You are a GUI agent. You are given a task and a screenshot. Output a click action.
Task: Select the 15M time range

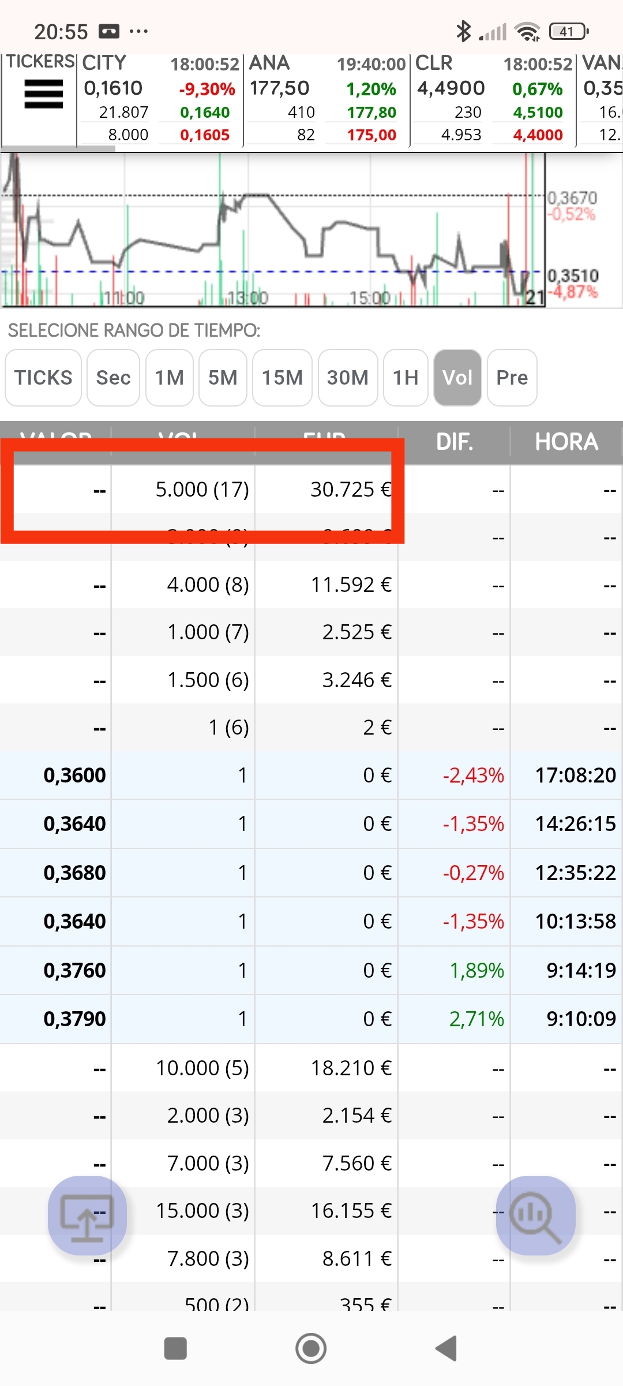click(282, 378)
